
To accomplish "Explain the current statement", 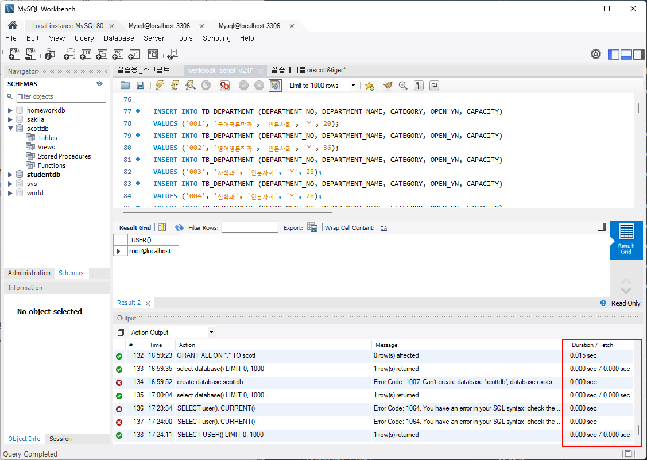I will [190, 86].
